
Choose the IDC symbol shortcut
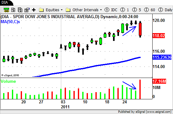point(114,10)
